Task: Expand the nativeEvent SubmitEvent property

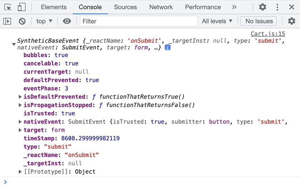Action: tap(20, 122)
